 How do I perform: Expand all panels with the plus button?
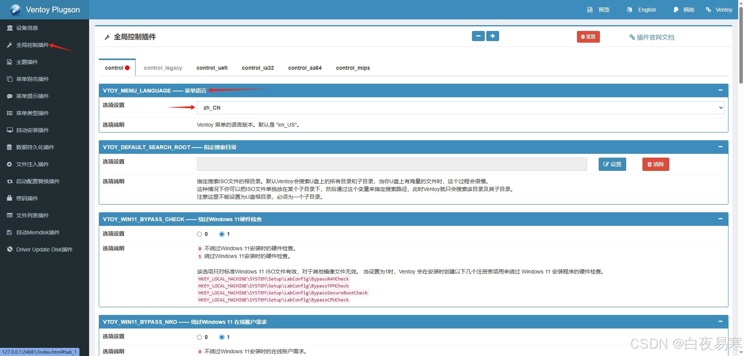(493, 36)
